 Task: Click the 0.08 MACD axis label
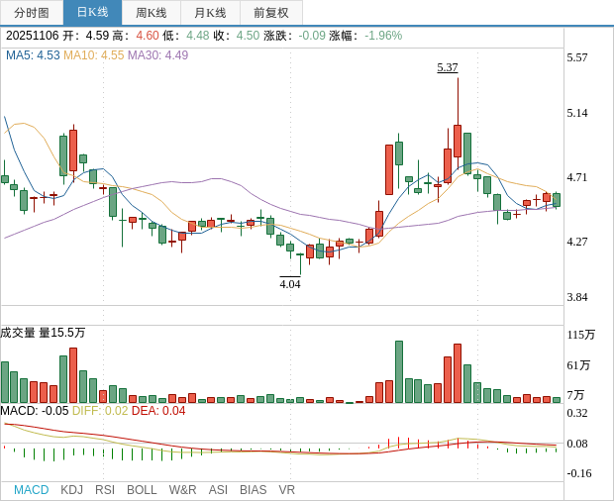pyautogui.click(x=577, y=444)
